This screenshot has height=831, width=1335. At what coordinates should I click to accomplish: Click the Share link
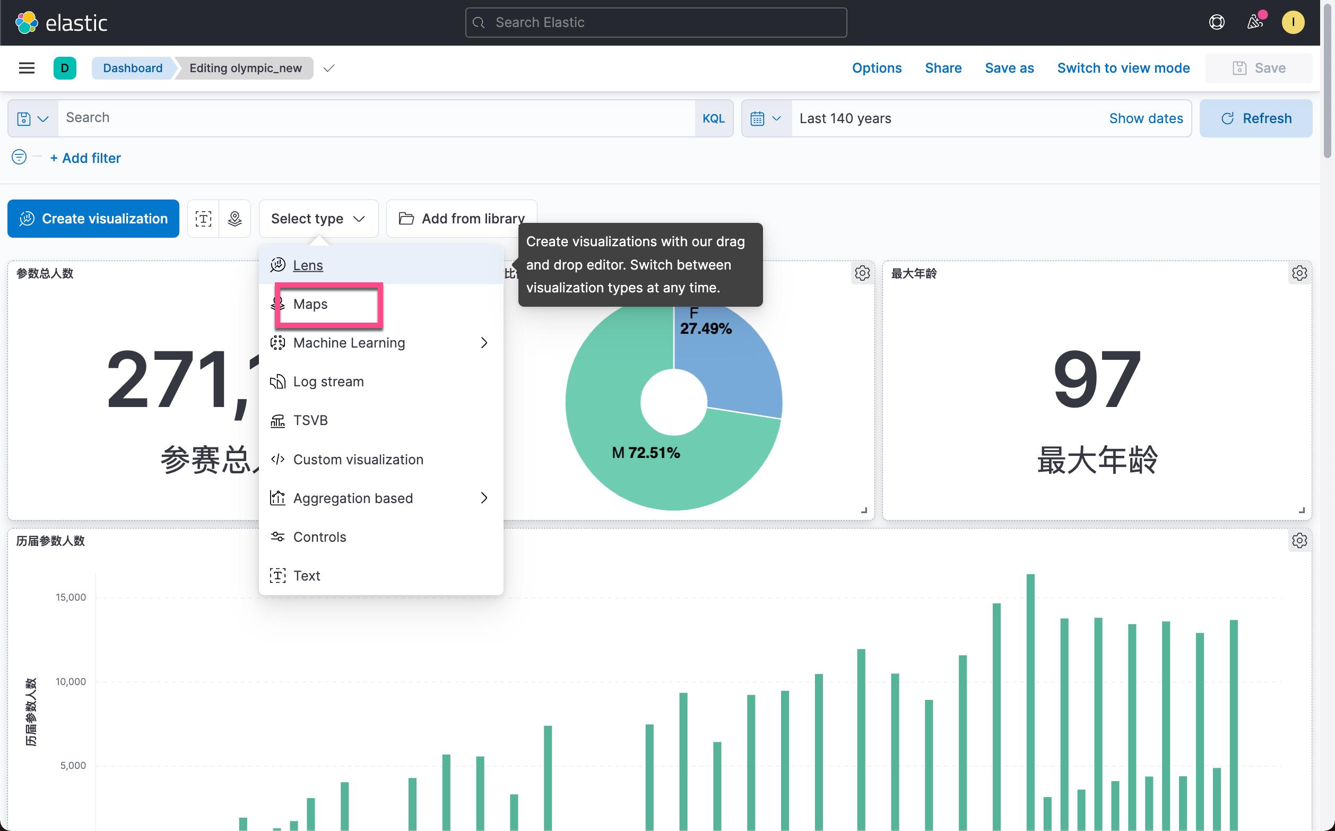(943, 68)
